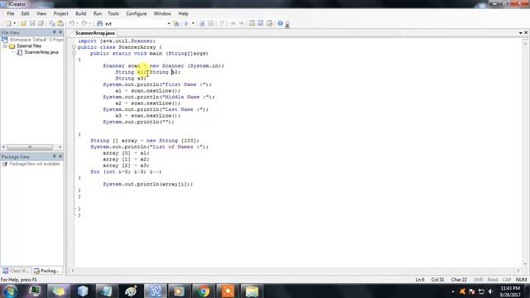Image resolution: width=530 pixels, height=298 pixels.
Task: Open the Edit menu
Action: [26, 13]
